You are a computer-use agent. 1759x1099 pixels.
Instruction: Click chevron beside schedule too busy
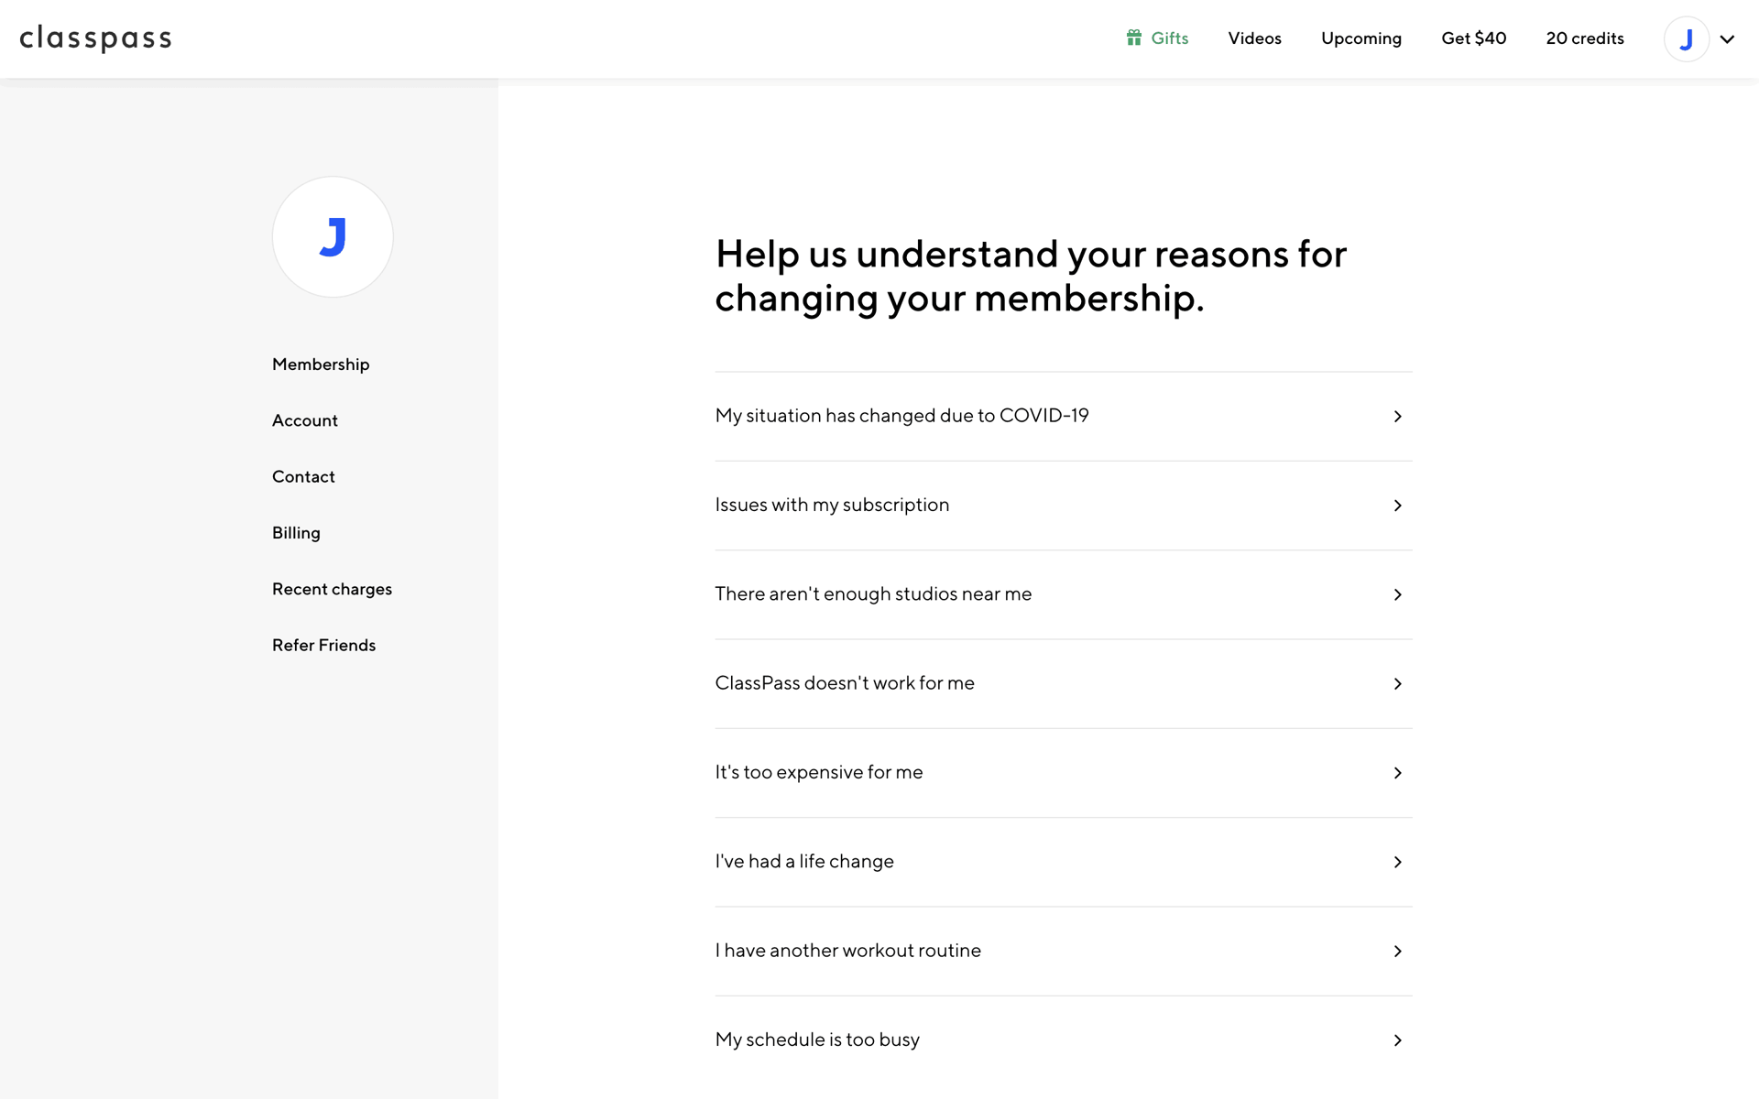click(1397, 1040)
